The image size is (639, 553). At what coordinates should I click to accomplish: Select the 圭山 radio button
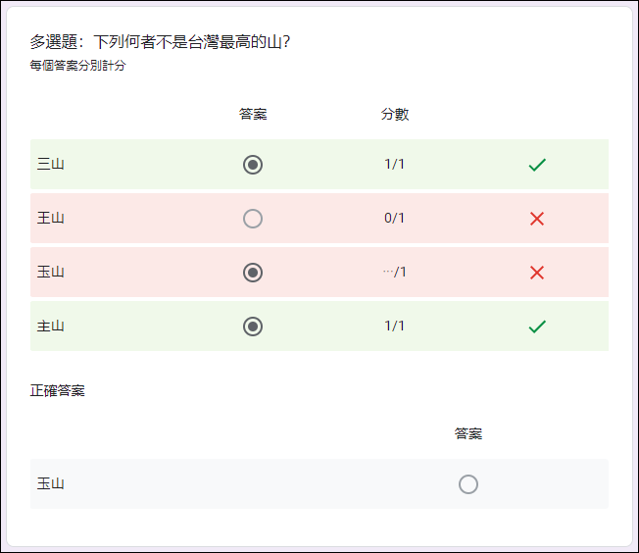pos(253,327)
